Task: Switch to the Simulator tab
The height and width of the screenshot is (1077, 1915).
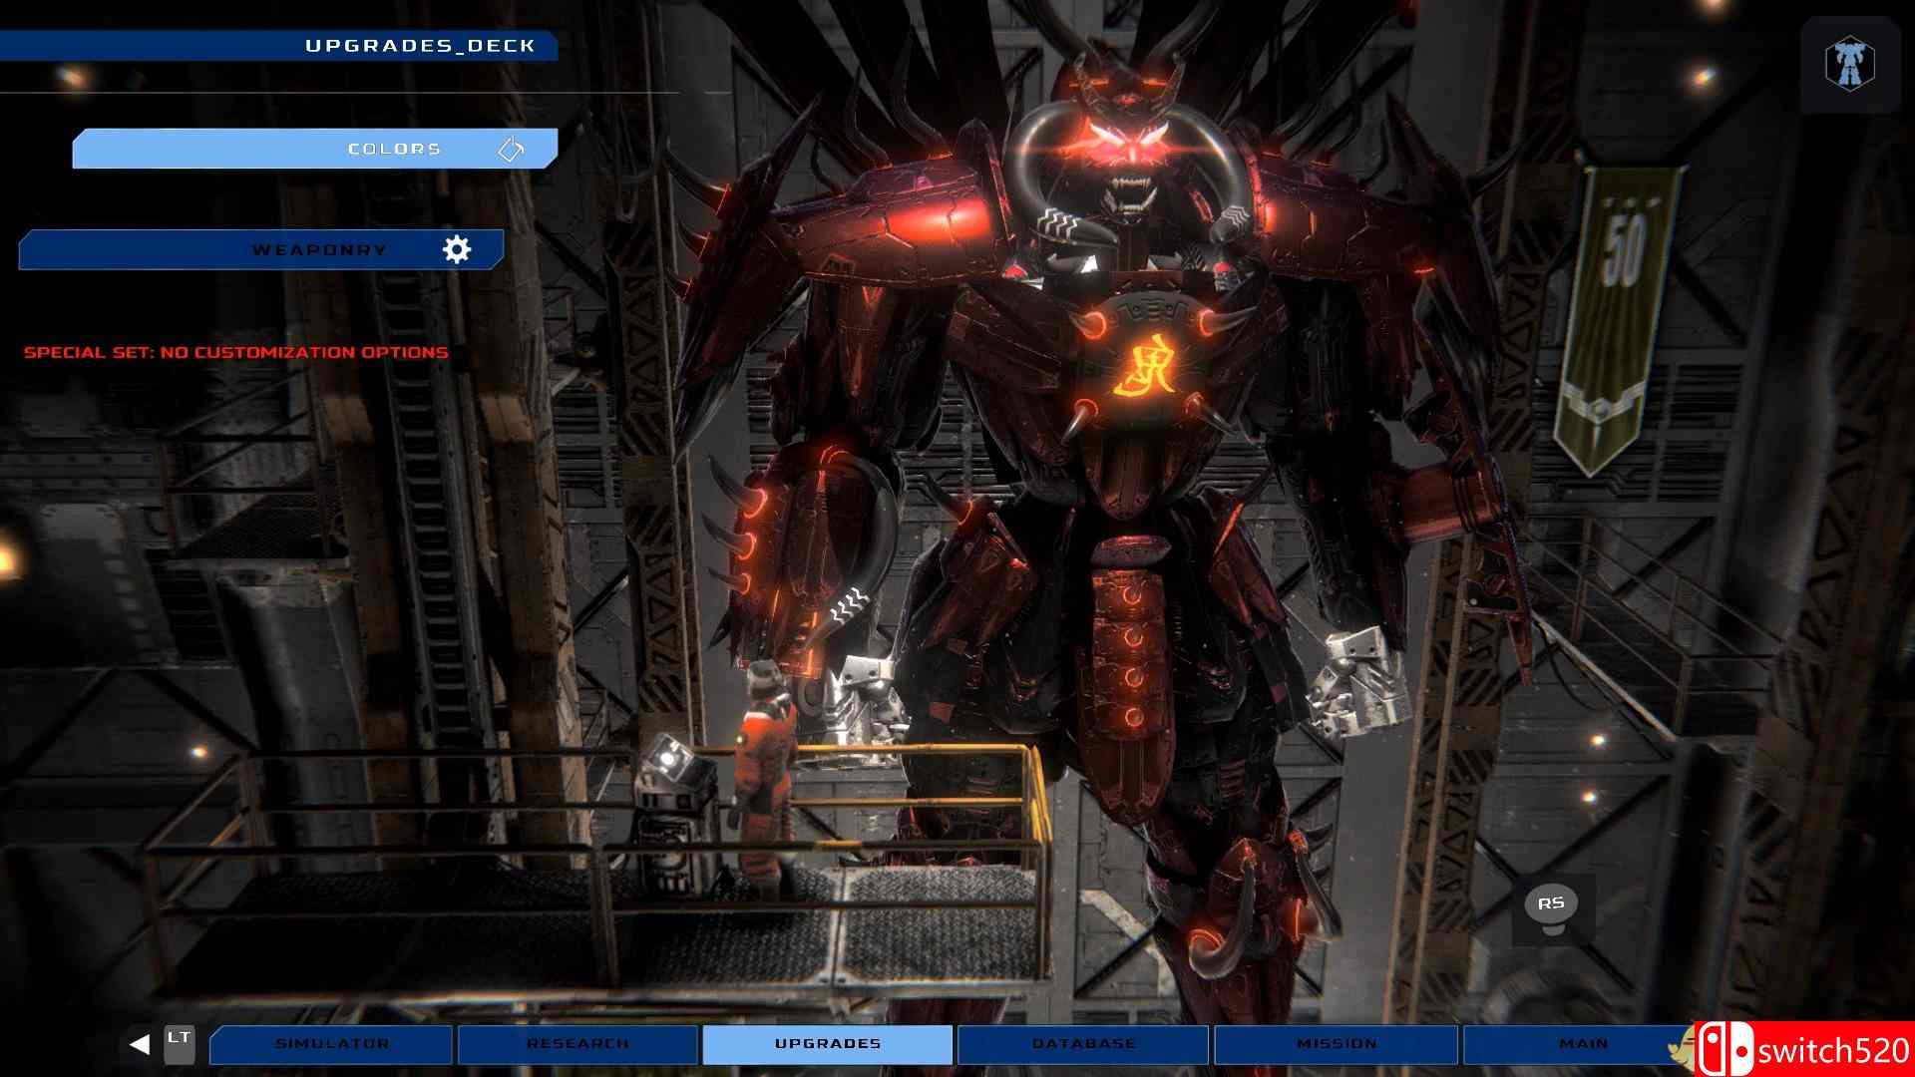Action: [x=331, y=1044]
